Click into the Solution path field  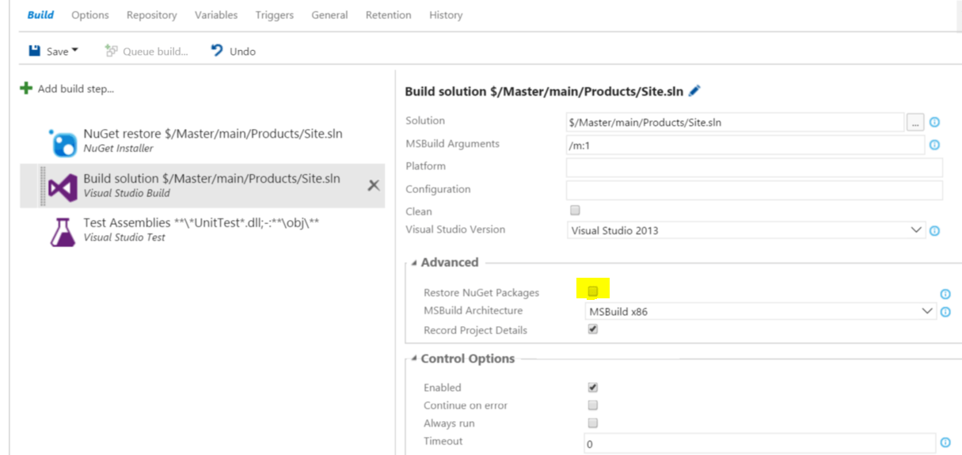pyautogui.click(x=735, y=123)
